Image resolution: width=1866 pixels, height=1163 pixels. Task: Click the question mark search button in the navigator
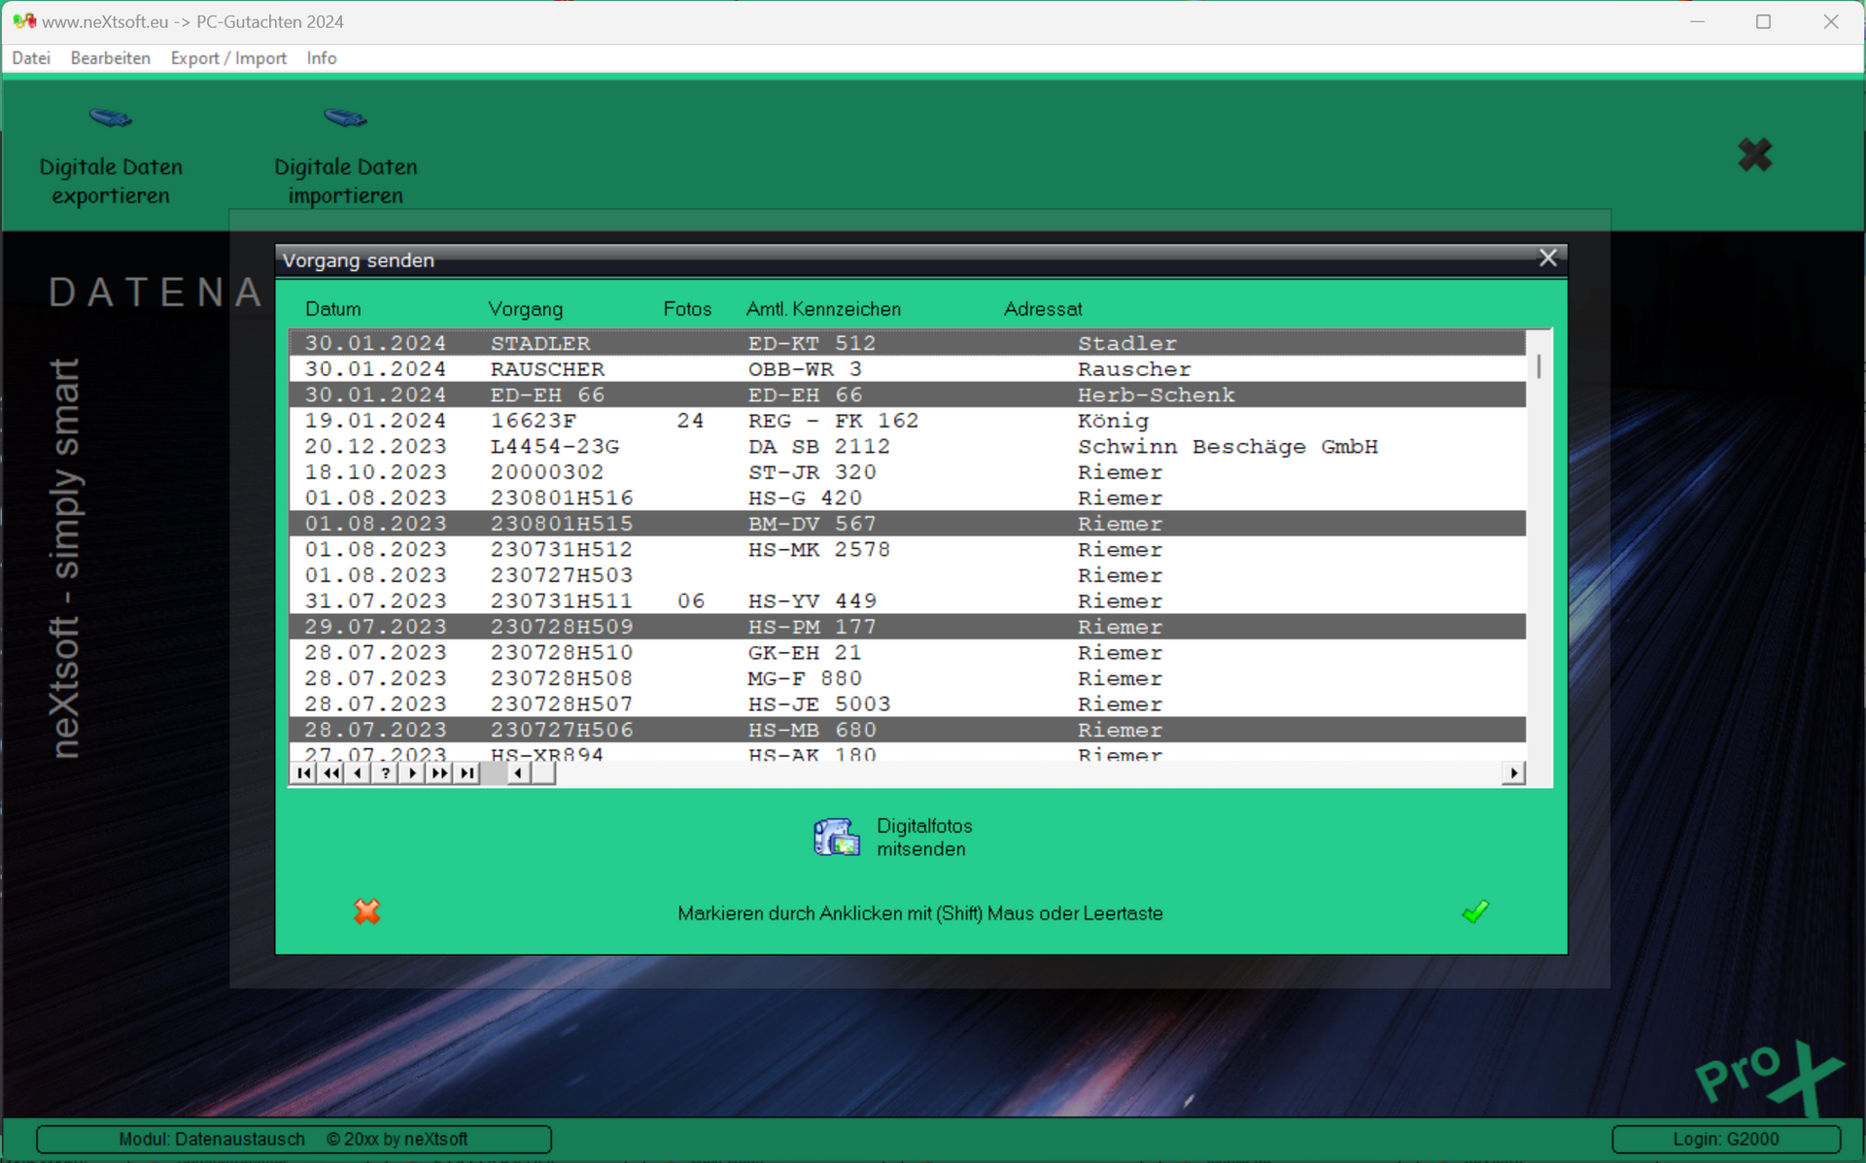(x=385, y=772)
